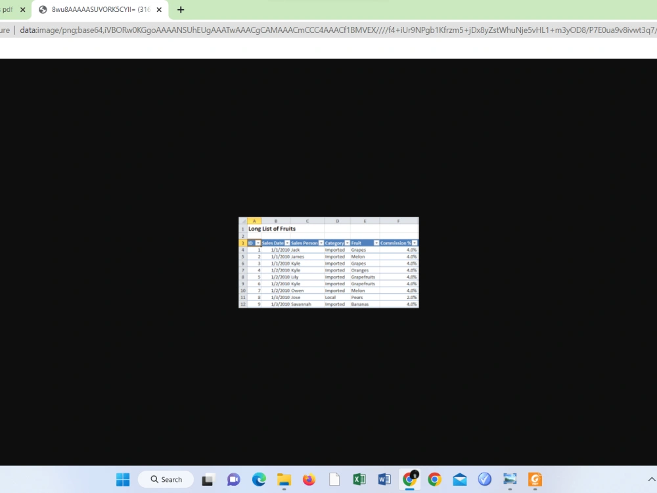The width and height of the screenshot is (657, 493).
Task: Open the Sales Person filter dropdown
Action: coord(321,243)
